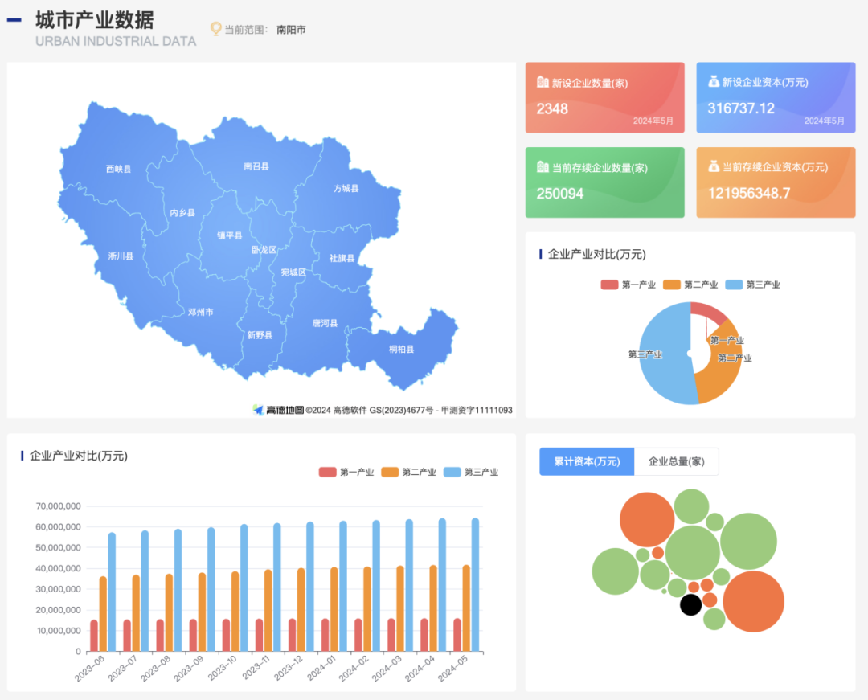The width and height of the screenshot is (868, 700).
Task: Click the 高德地图 logo on the map
Action: tap(279, 410)
